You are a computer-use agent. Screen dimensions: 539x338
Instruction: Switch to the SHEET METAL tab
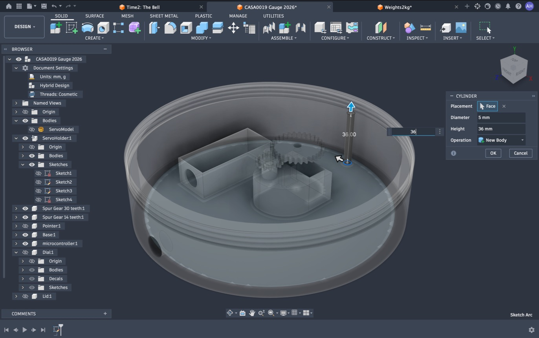[164, 16]
